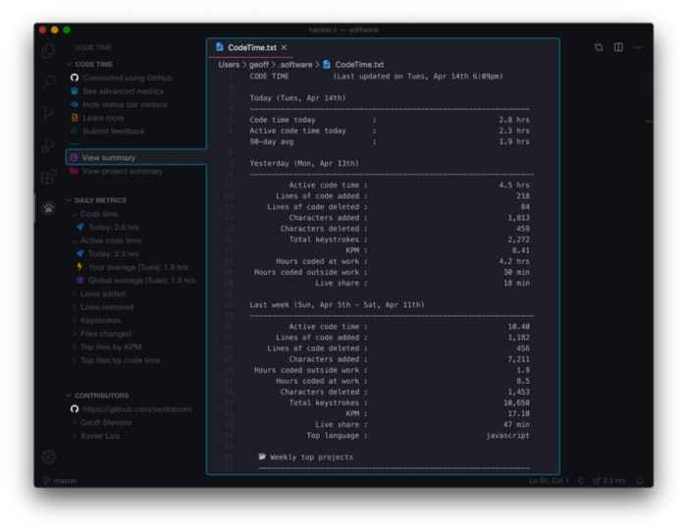
Task: Open notifications bell in status bar
Action: (x=640, y=481)
